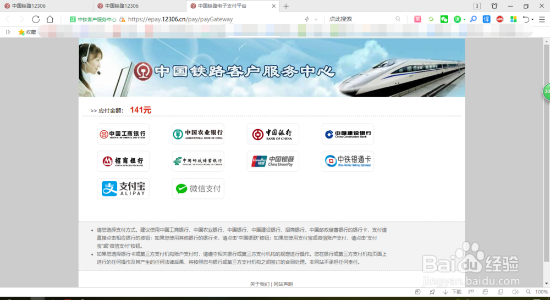Click the browser forward arrow

pyautogui.click(x=21, y=19)
